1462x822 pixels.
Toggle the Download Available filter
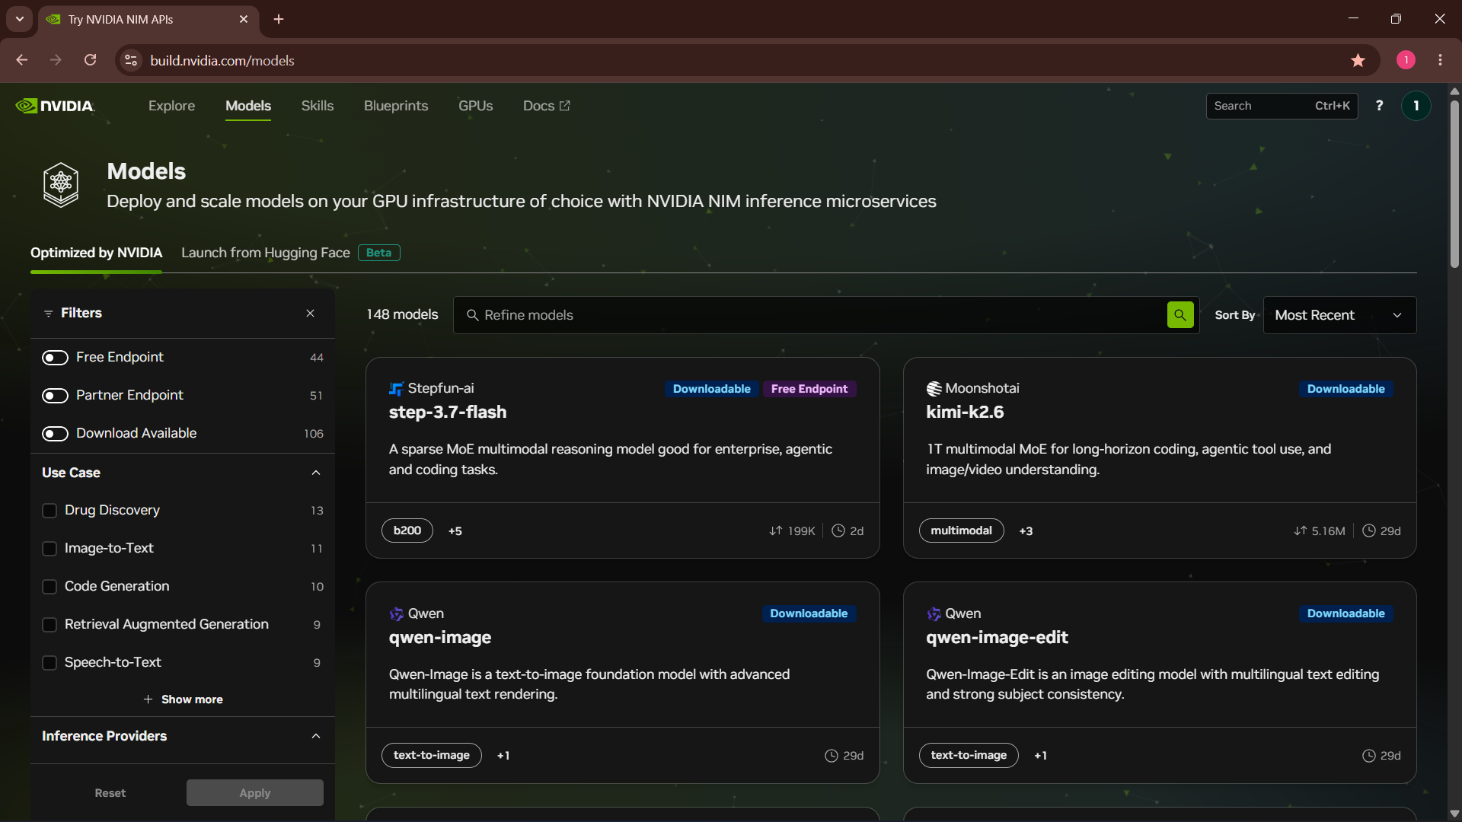click(x=55, y=434)
